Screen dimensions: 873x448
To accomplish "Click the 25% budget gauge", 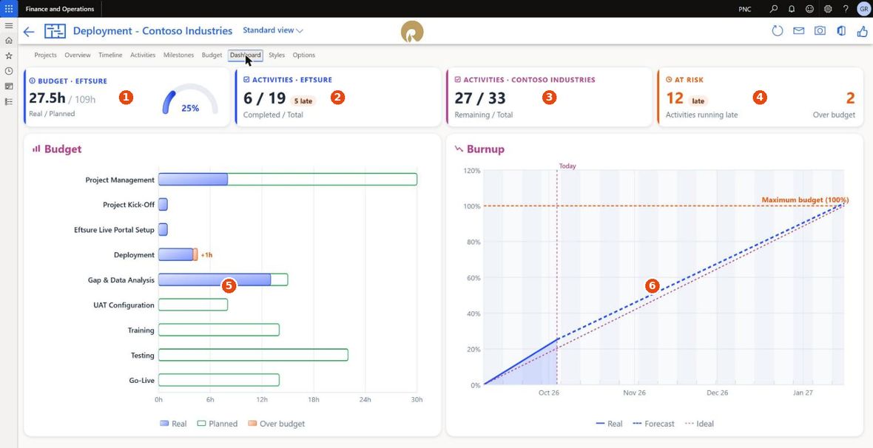I will 190,101.
